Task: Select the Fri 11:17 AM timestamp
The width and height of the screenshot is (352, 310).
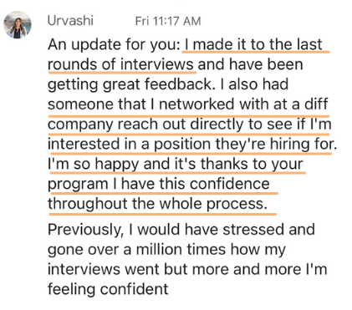Action: point(168,21)
